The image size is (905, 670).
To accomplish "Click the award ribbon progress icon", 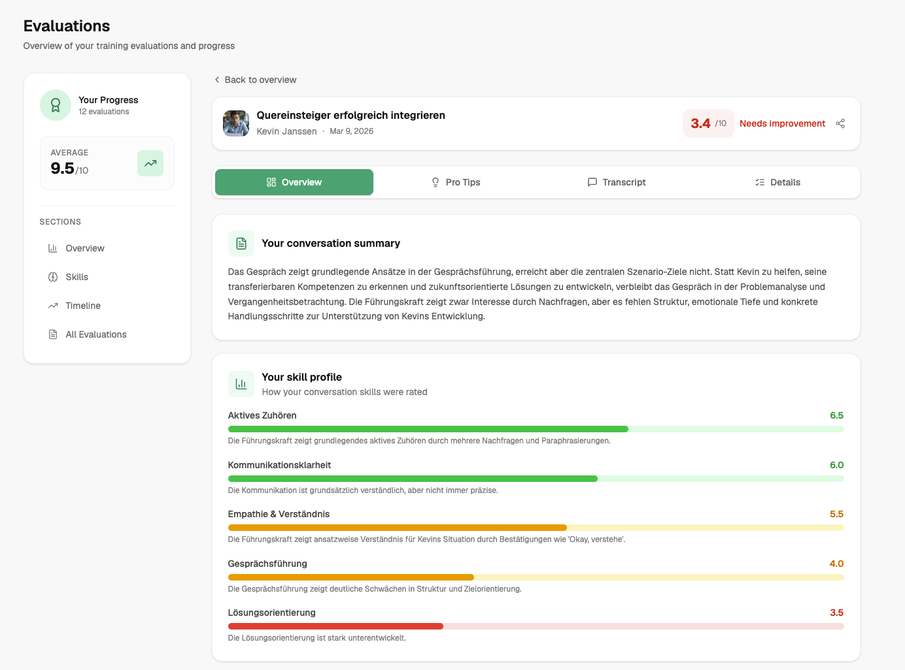I will (56, 105).
